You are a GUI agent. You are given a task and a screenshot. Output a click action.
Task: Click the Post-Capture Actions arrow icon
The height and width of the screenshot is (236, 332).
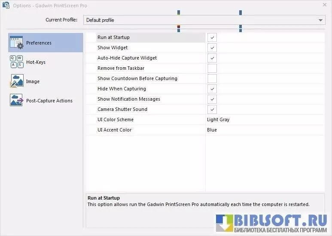[x=16, y=100]
